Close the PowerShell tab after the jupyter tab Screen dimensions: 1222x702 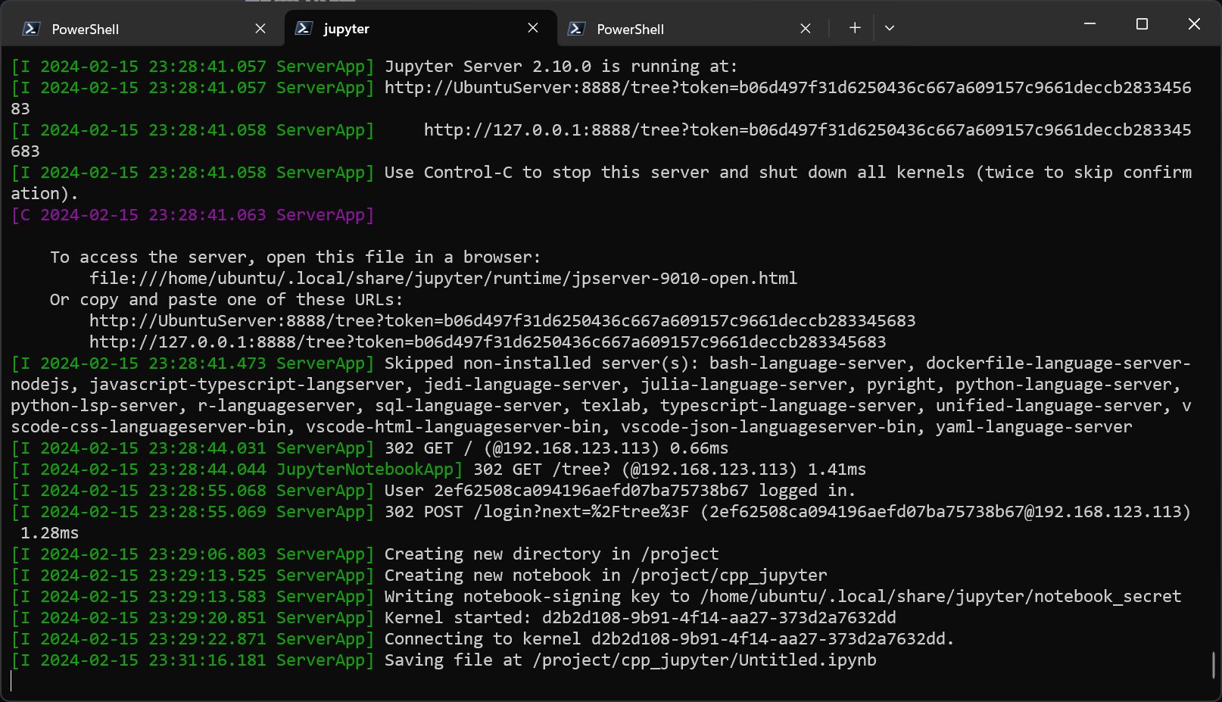806,29
